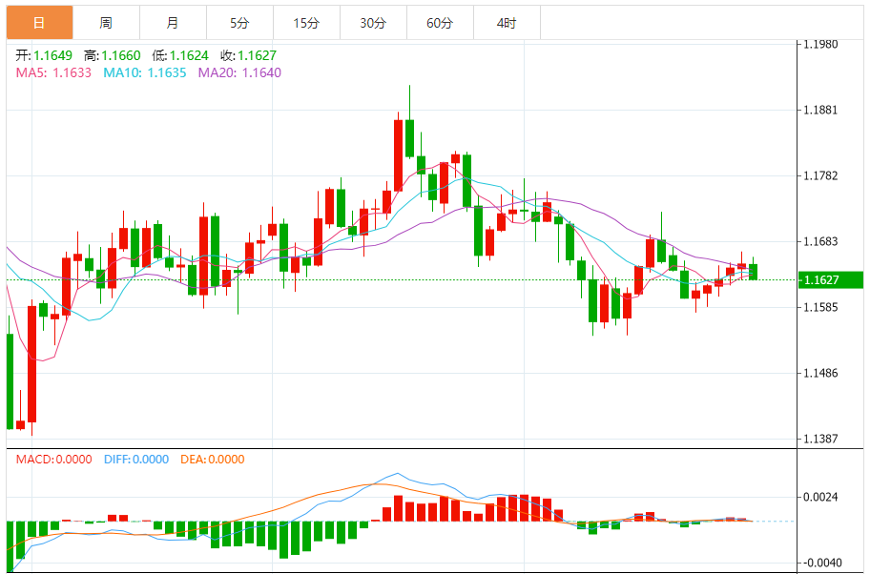870x574 pixels.
Task: Switch to the 周 weekly tab
Action: [x=105, y=22]
